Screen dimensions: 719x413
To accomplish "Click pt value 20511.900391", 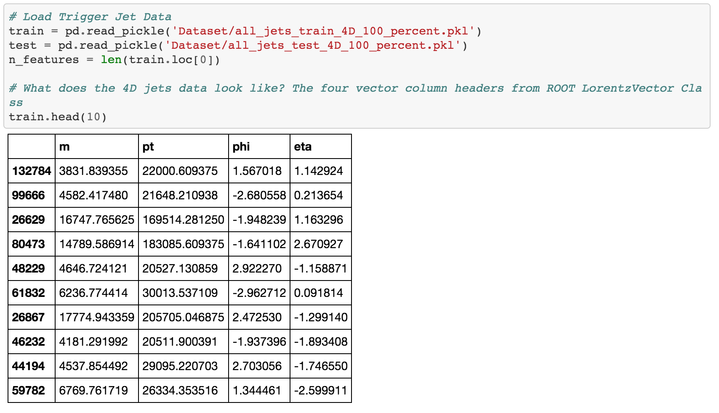I will 180,342.
